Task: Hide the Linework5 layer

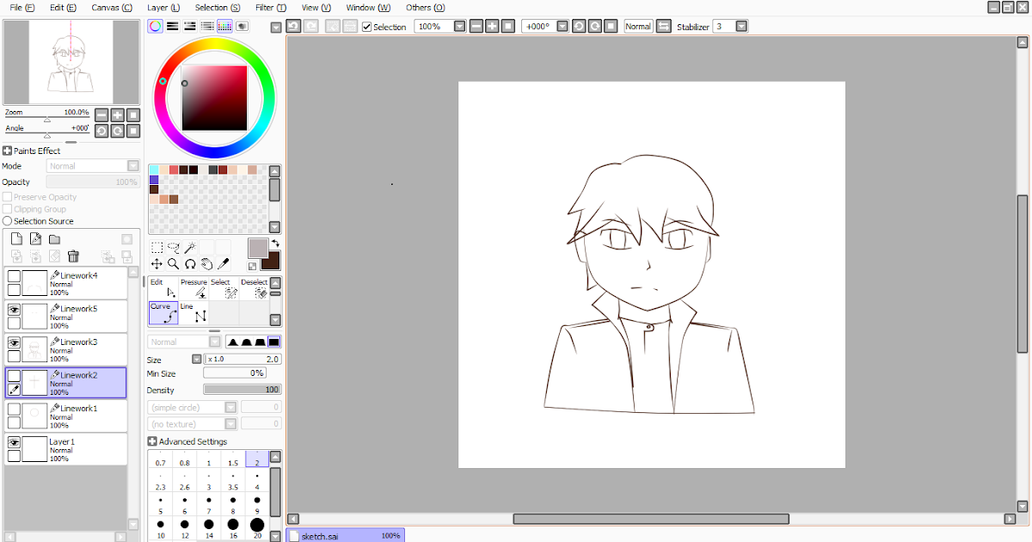Action: (14, 309)
